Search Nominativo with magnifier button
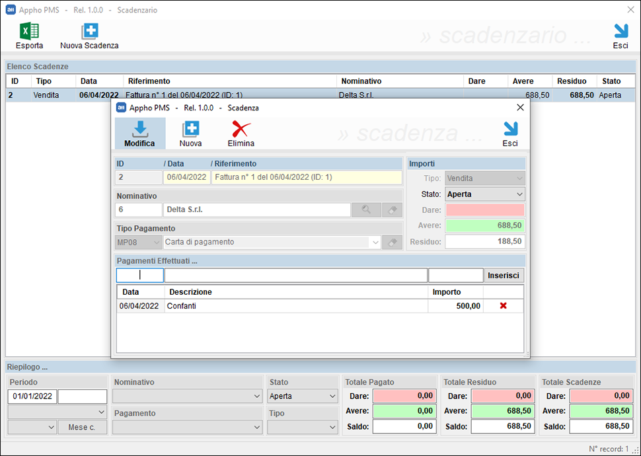 (366, 209)
